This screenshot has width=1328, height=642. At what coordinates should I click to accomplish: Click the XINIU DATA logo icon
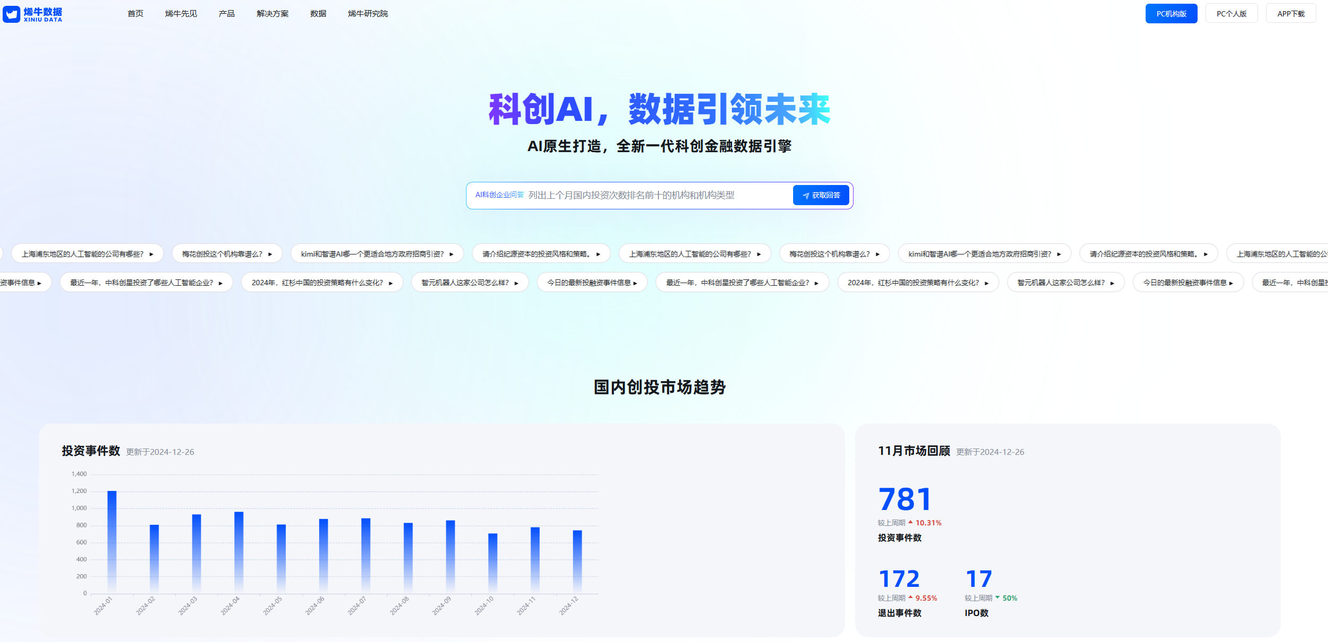coord(11,14)
